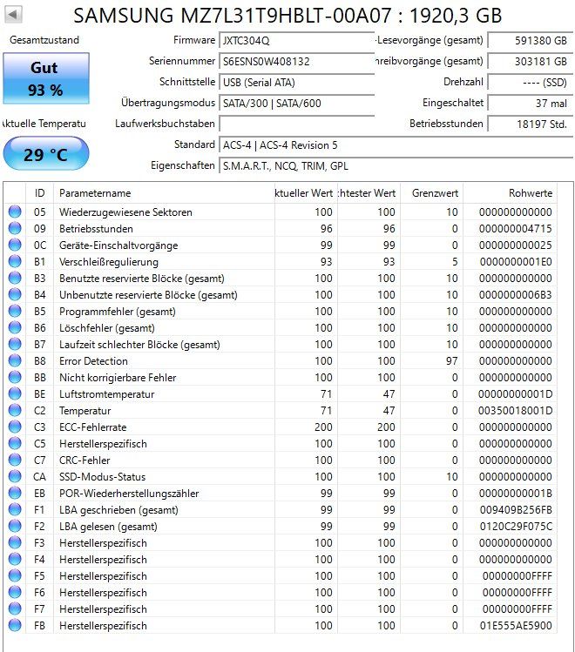
Task: Go to previous disk with back arrow
Action: [13, 15]
